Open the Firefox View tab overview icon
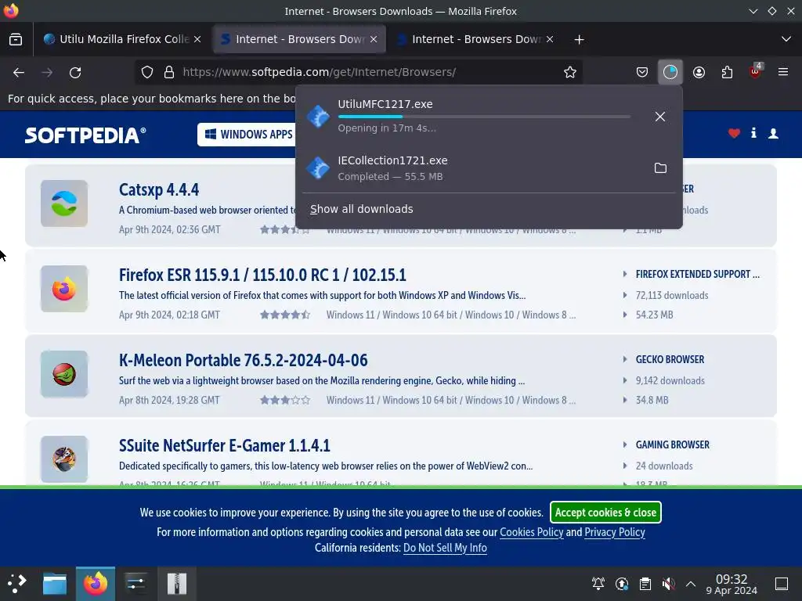 pos(16,39)
